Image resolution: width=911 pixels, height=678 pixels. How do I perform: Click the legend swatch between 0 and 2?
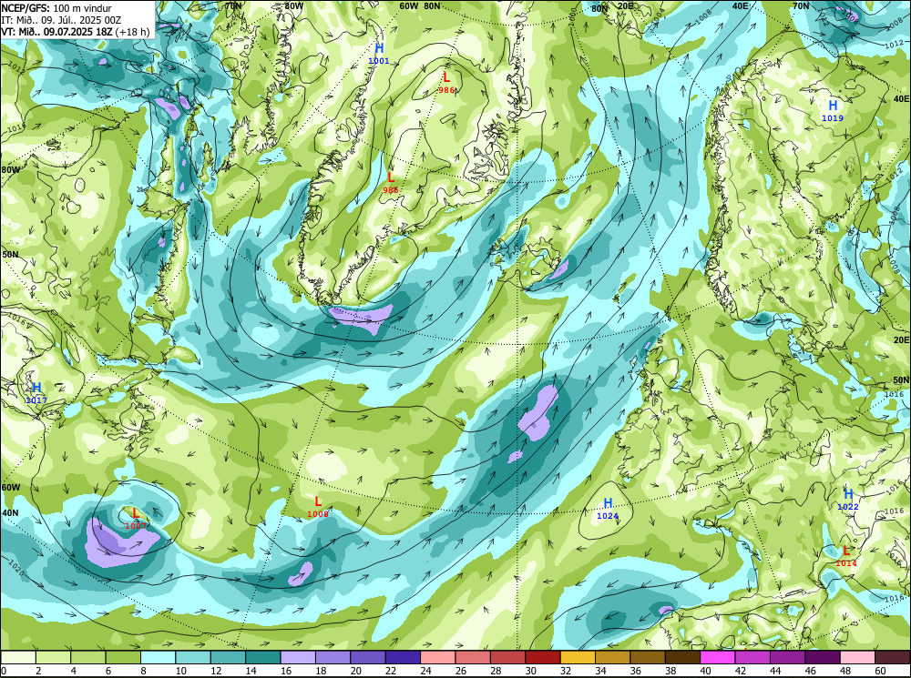pyautogui.click(x=18, y=657)
